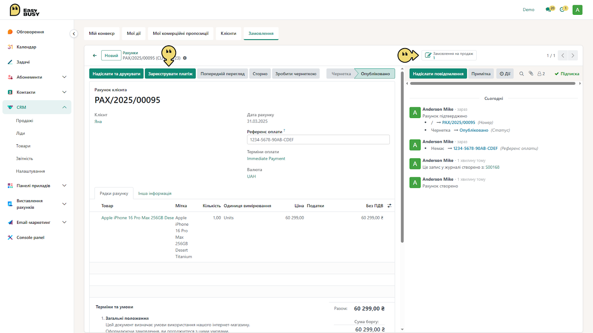Open search in the chatter toolbar
This screenshot has height=333, width=593.
click(521, 74)
